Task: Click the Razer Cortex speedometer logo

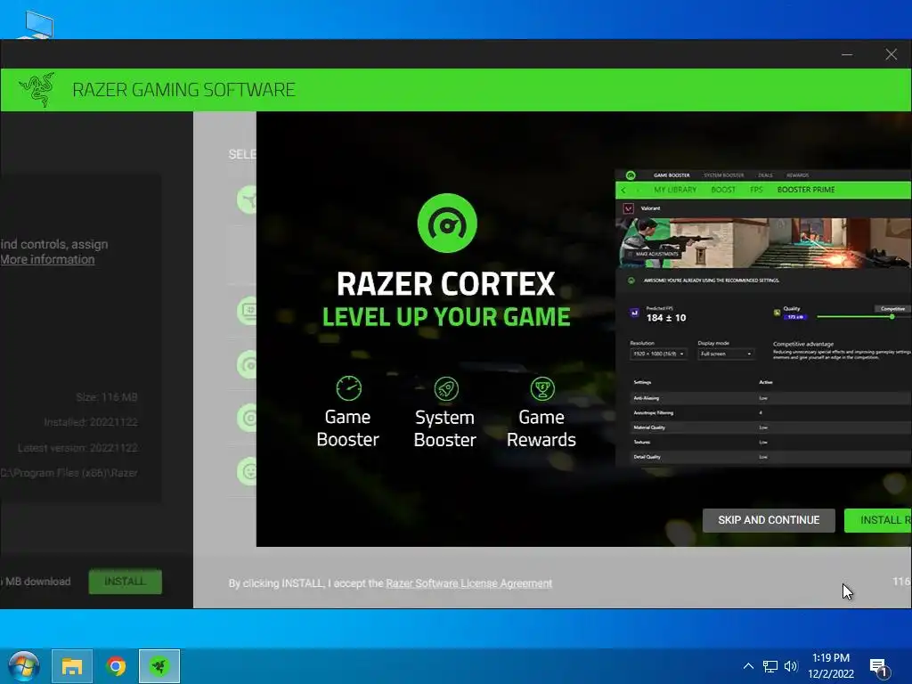Action: pyautogui.click(x=447, y=224)
